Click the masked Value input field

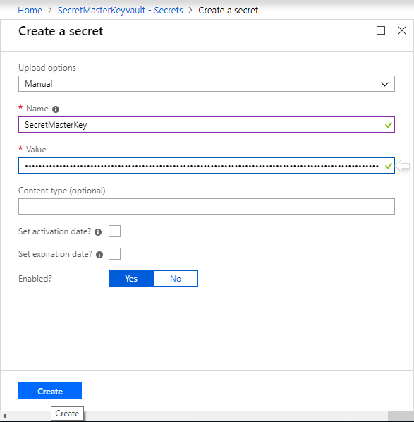coord(207,166)
